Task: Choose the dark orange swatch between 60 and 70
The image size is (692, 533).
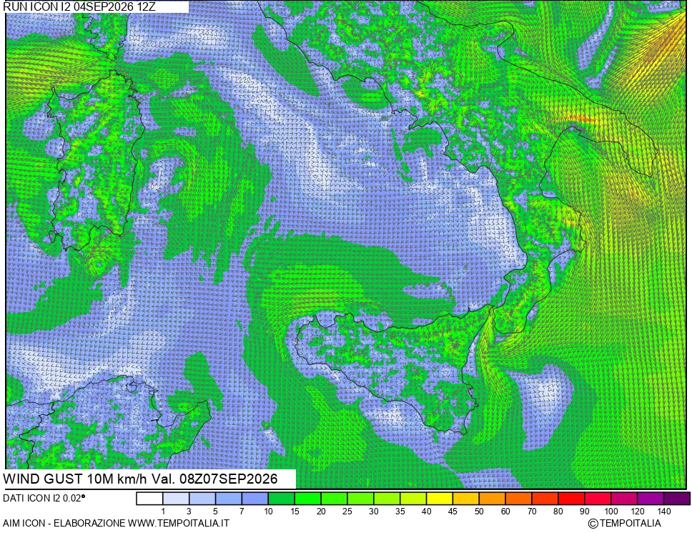Action: [x=518, y=499]
